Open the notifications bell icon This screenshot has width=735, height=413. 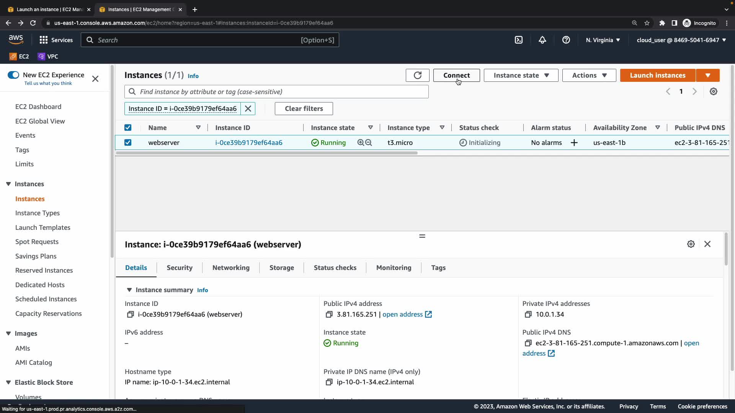tap(542, 40)
